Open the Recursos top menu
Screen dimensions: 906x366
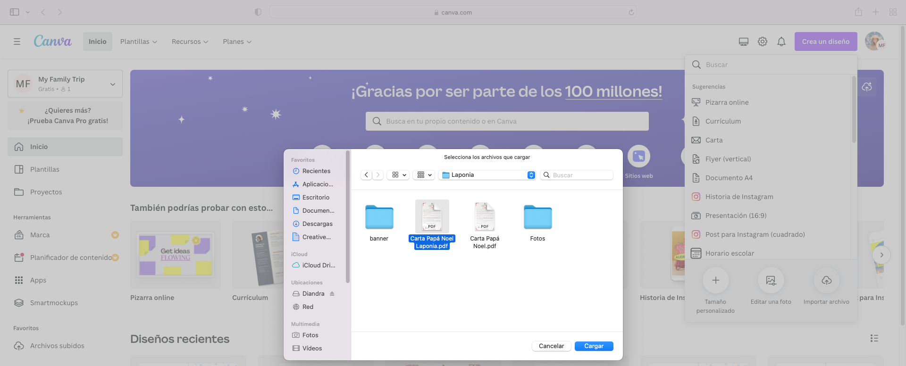coord(190,42)
